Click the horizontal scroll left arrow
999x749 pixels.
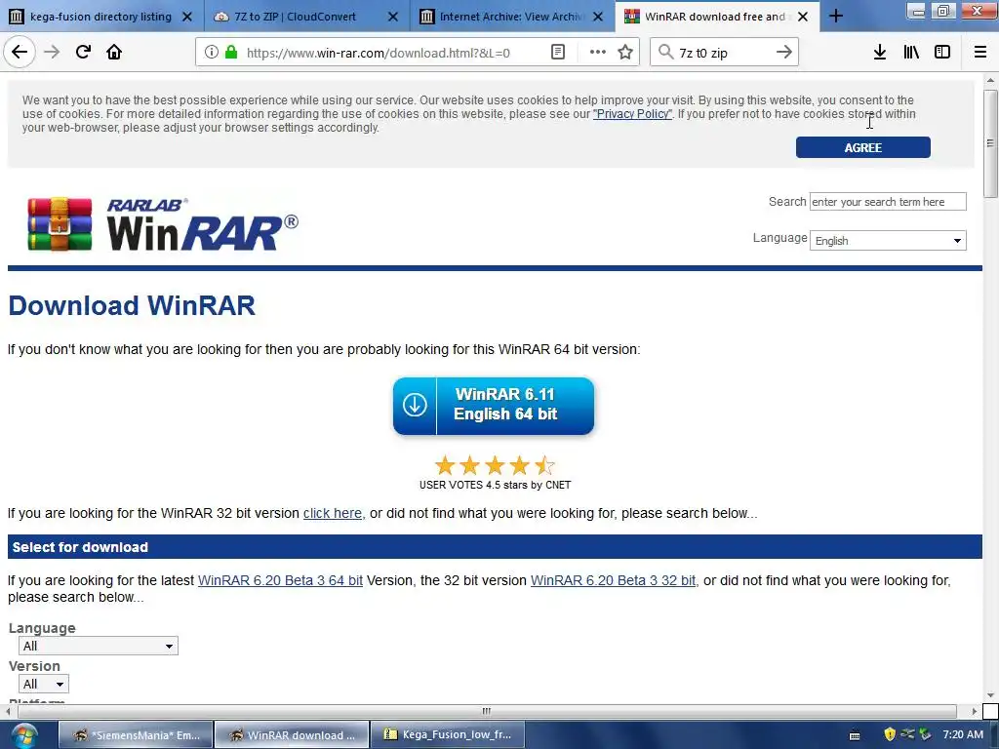click(x=8, y=711)
